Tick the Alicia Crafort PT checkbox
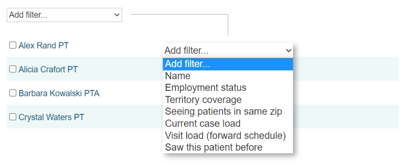 (13, 69)
